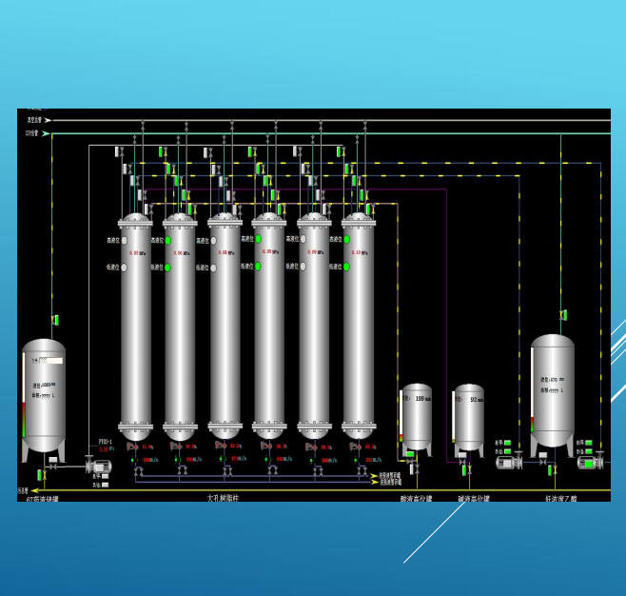Screen dimensions: 626x596
Task: Click the green flow indicator below the fourth column
Action: click(266, 460)
